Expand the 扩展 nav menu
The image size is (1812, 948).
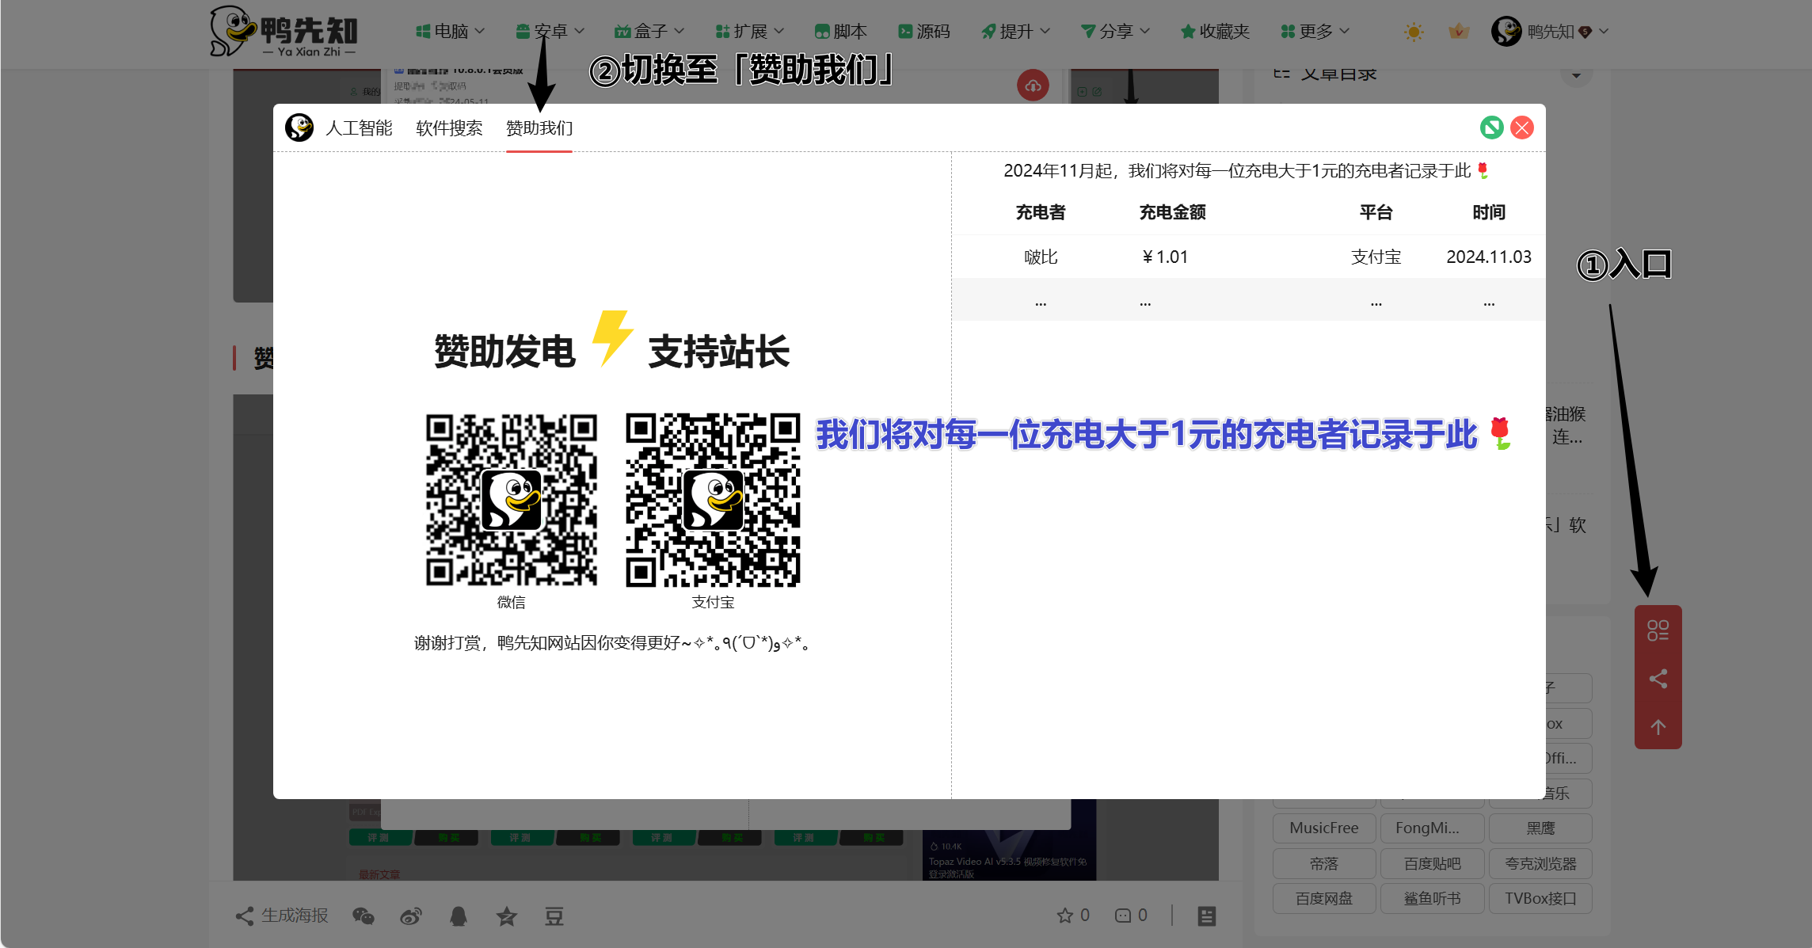(x=749, y=32)
